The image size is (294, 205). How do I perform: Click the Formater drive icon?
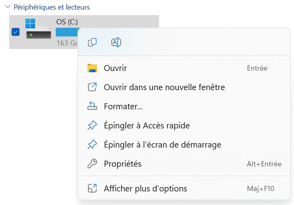(92, 106)
